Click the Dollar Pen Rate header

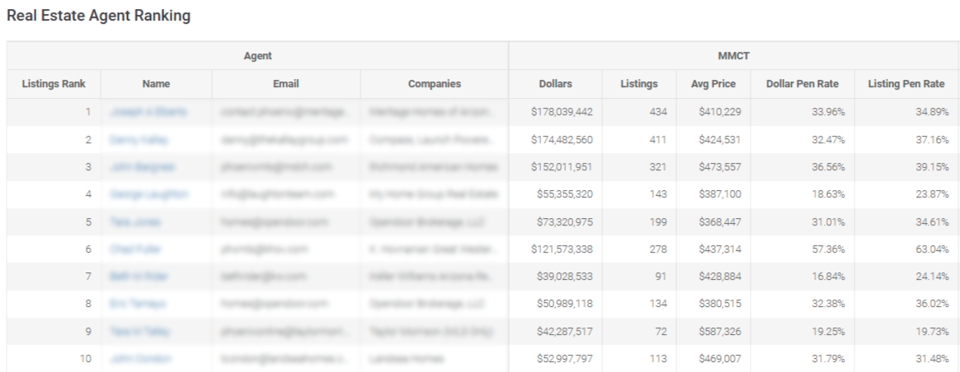click(802, 84)
